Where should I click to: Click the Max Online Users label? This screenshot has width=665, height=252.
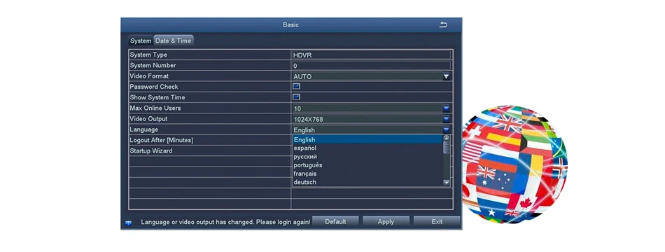pos(155,108)
